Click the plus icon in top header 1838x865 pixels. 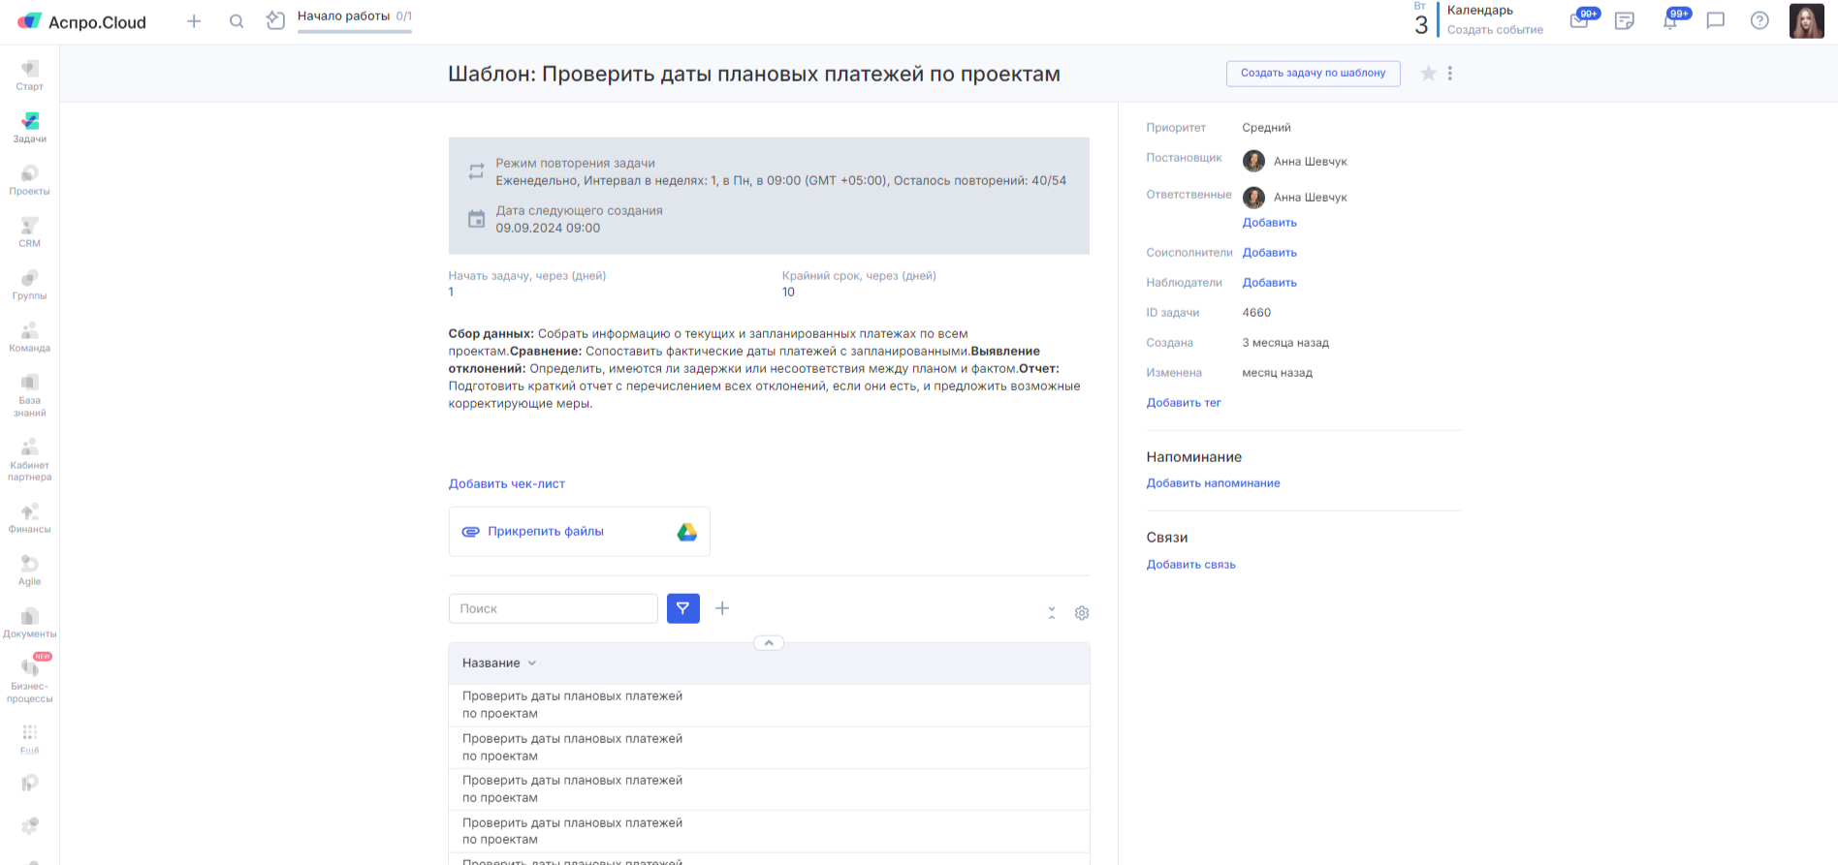click(194, 21)
